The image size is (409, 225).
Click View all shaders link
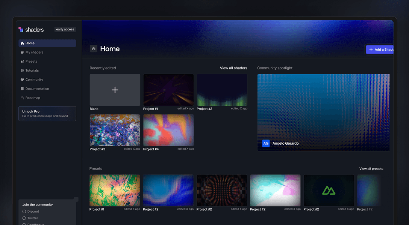(233, 68)
